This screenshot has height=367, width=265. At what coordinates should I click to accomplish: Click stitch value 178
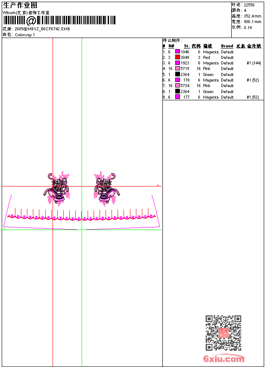pos(186,80)
